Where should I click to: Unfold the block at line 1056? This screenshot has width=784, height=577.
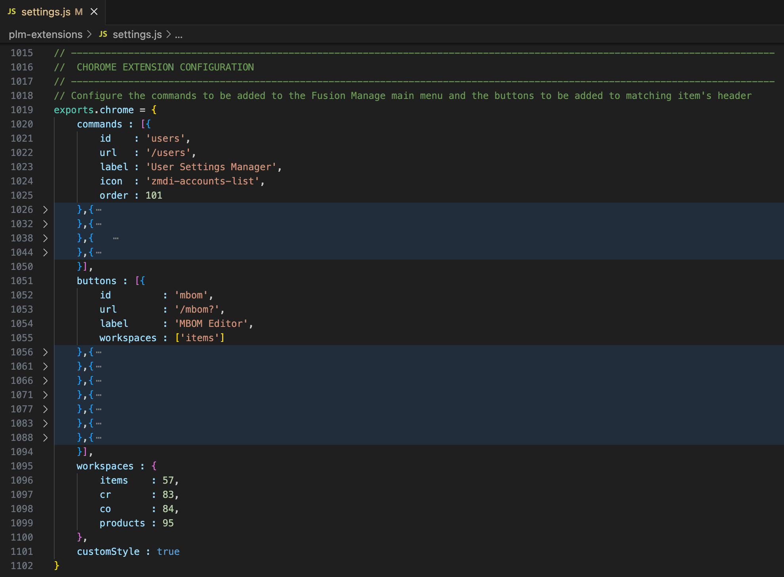45,352
